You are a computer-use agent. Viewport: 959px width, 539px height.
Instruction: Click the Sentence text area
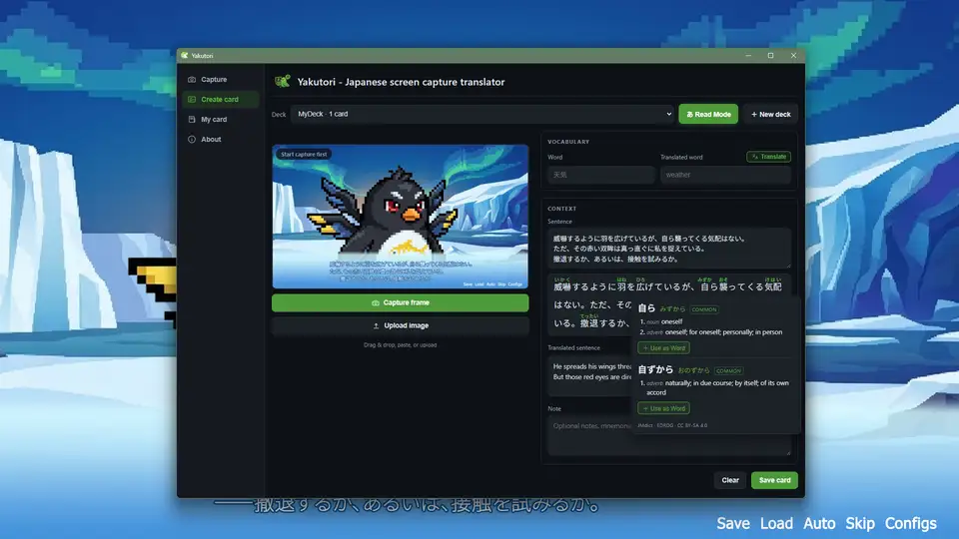point(669,249)
